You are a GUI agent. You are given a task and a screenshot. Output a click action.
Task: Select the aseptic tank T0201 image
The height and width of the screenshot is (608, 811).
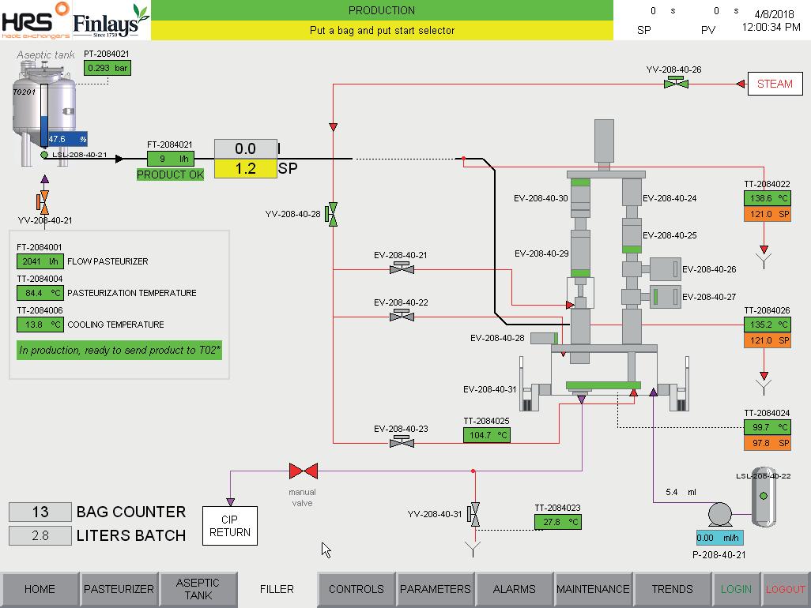click(43, 111)
